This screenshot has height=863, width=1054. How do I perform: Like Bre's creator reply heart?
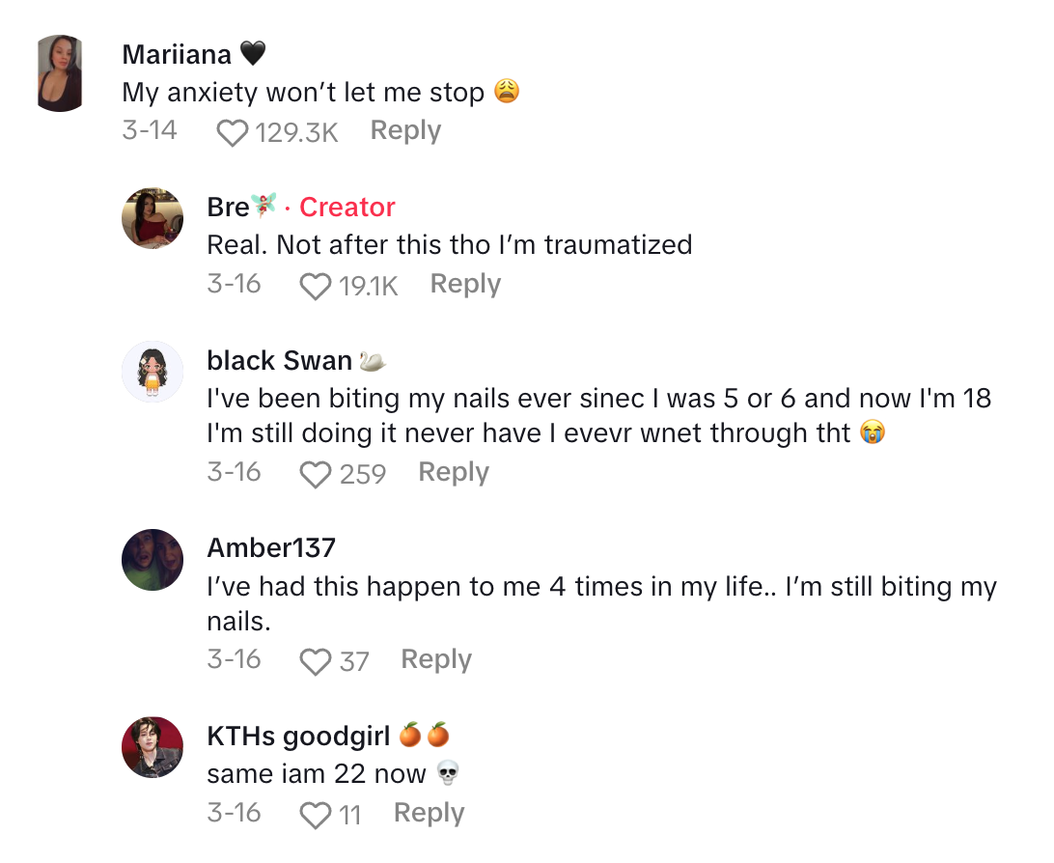[316, 286]
